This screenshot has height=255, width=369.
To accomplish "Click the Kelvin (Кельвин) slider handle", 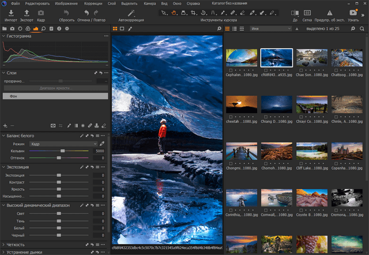I will [x=63, y=151].
